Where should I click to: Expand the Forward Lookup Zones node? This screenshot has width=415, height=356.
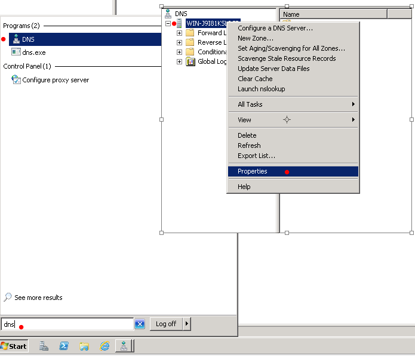[x=180, y=33]
